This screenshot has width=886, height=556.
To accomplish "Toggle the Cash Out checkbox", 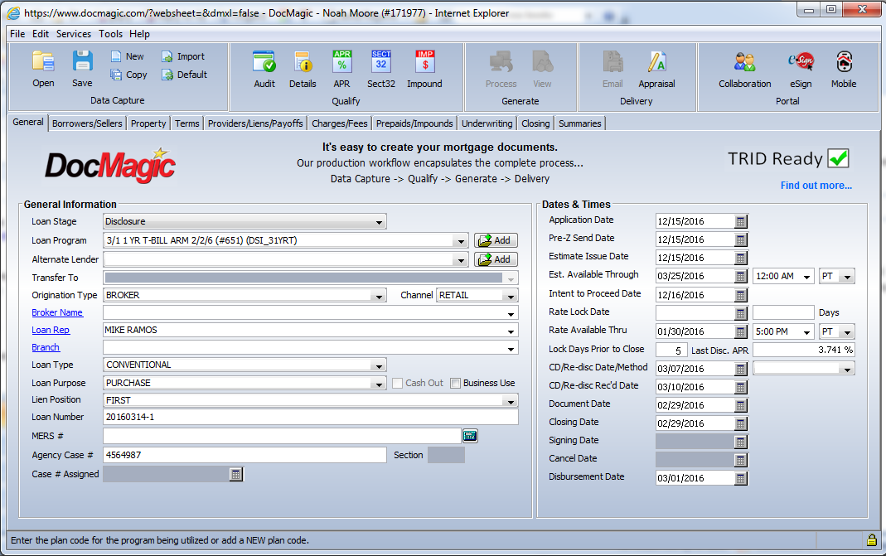I will pos(397,383).
